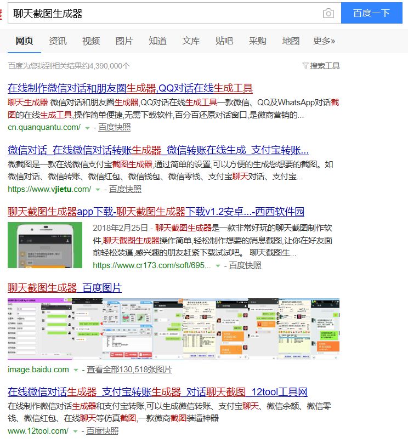Expand dropdown arrow next to cr173.com URL
Screen dimensions: 408x443
[218, 266]
